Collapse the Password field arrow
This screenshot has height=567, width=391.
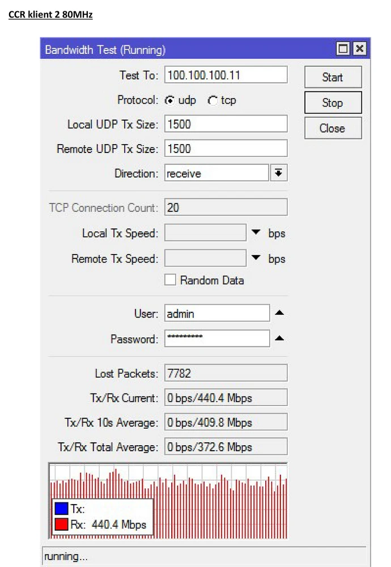pos(279,339)
